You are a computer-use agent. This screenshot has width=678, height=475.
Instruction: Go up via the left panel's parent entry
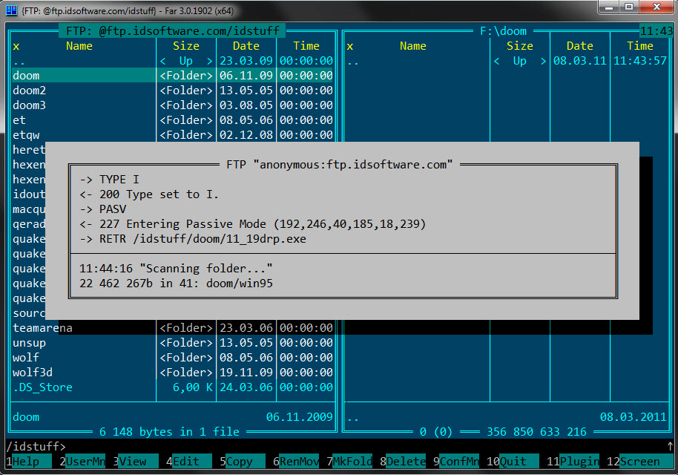(19, 61)
